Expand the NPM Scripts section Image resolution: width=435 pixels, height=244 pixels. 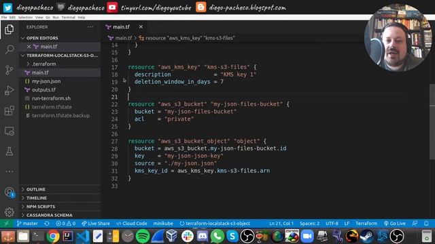pos(60,206)
